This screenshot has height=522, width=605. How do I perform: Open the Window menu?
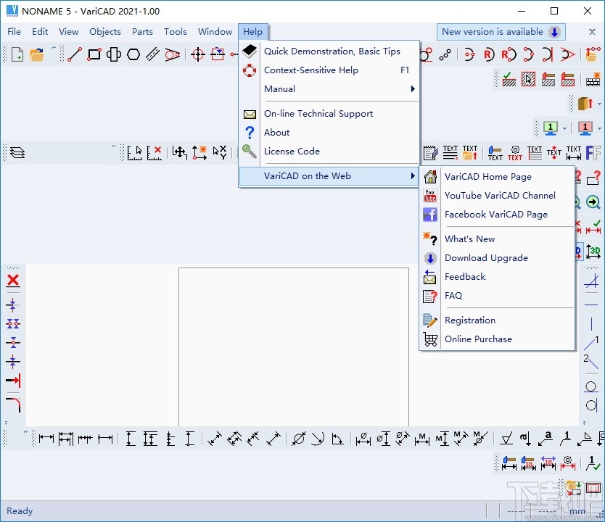pos(215,32)
